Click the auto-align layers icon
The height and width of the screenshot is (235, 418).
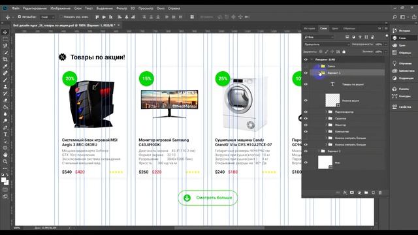[192, 17]
